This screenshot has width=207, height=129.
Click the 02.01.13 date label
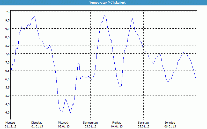tap(63, 126)
